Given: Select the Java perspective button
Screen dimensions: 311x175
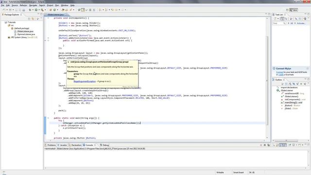Looking at the screenshot, I should 294,10.
